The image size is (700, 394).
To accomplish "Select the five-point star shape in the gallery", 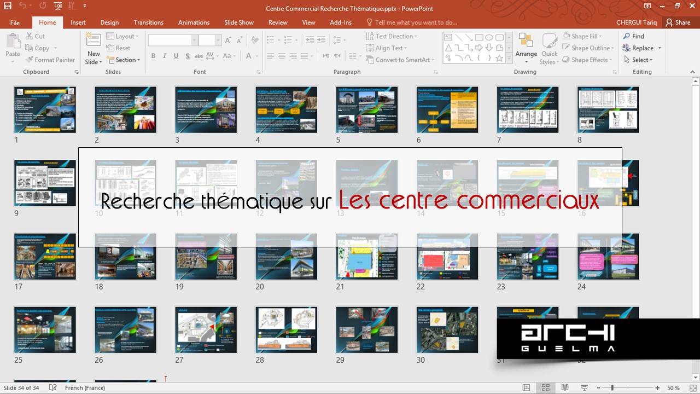I will pos(499,57).
